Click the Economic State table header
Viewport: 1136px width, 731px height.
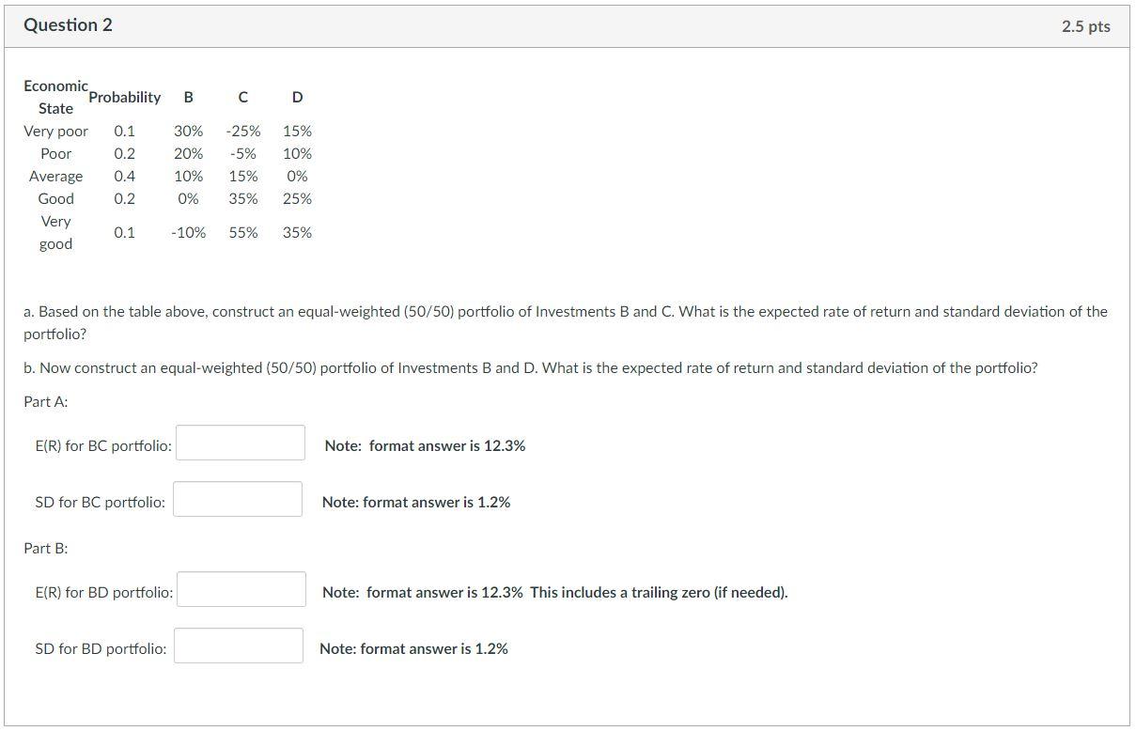click(55, 97)
